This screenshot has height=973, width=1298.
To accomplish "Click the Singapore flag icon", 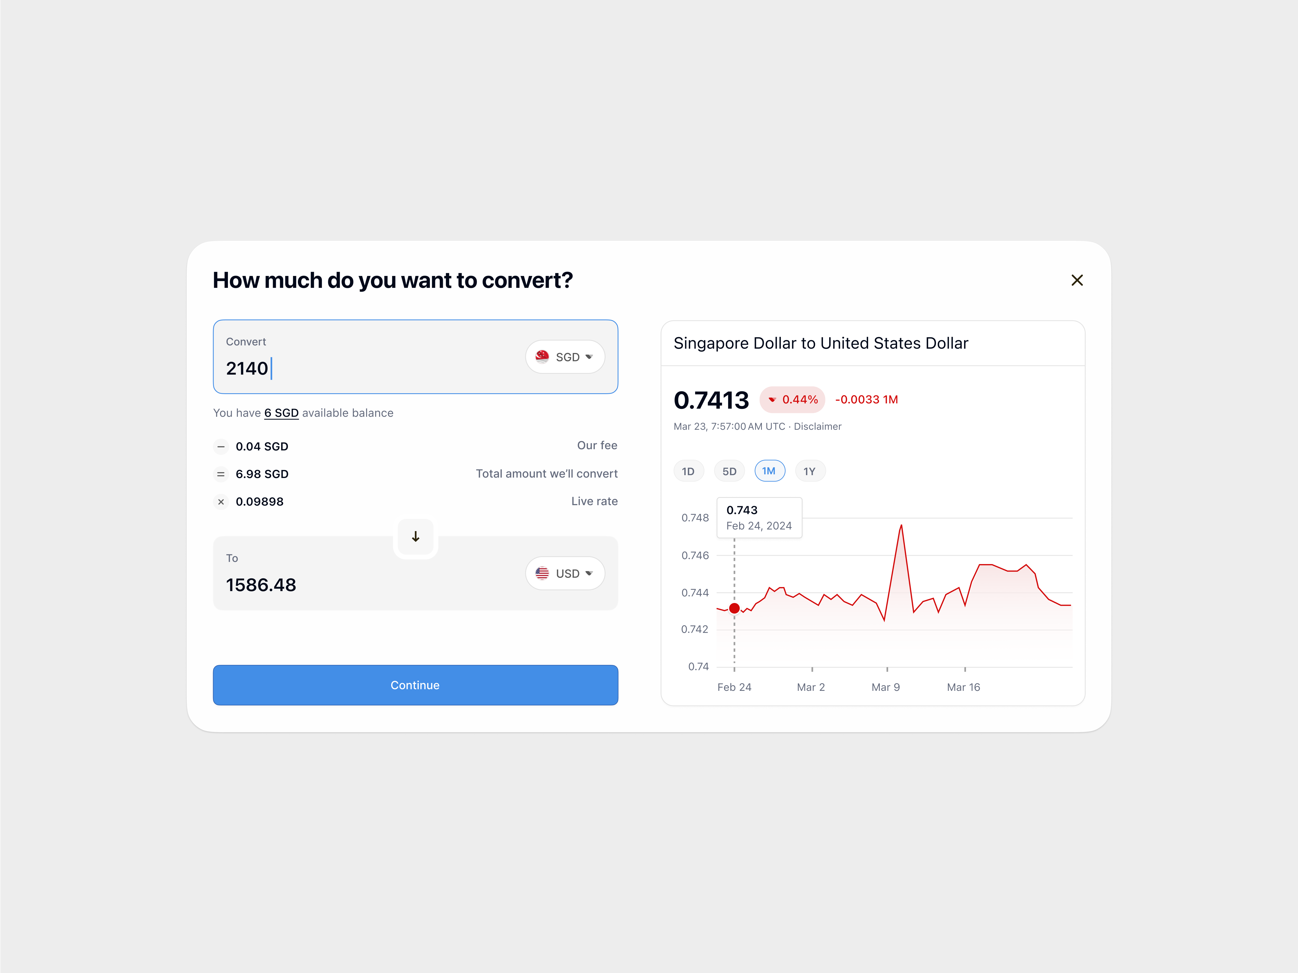I will (541, 356).
